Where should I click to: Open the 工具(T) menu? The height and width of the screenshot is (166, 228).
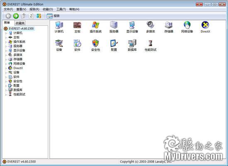tap(61, 9)
